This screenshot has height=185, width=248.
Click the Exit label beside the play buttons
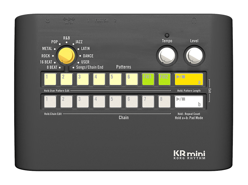point(210,91)
